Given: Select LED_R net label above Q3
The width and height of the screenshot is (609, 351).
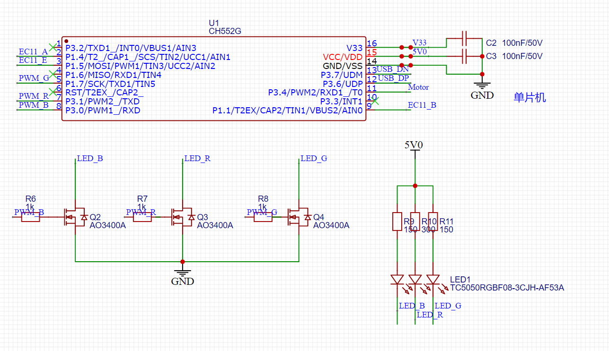Looking at the screenshot, I should 197,159.
